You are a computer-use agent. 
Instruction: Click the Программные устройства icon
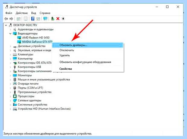coord(15,92)
